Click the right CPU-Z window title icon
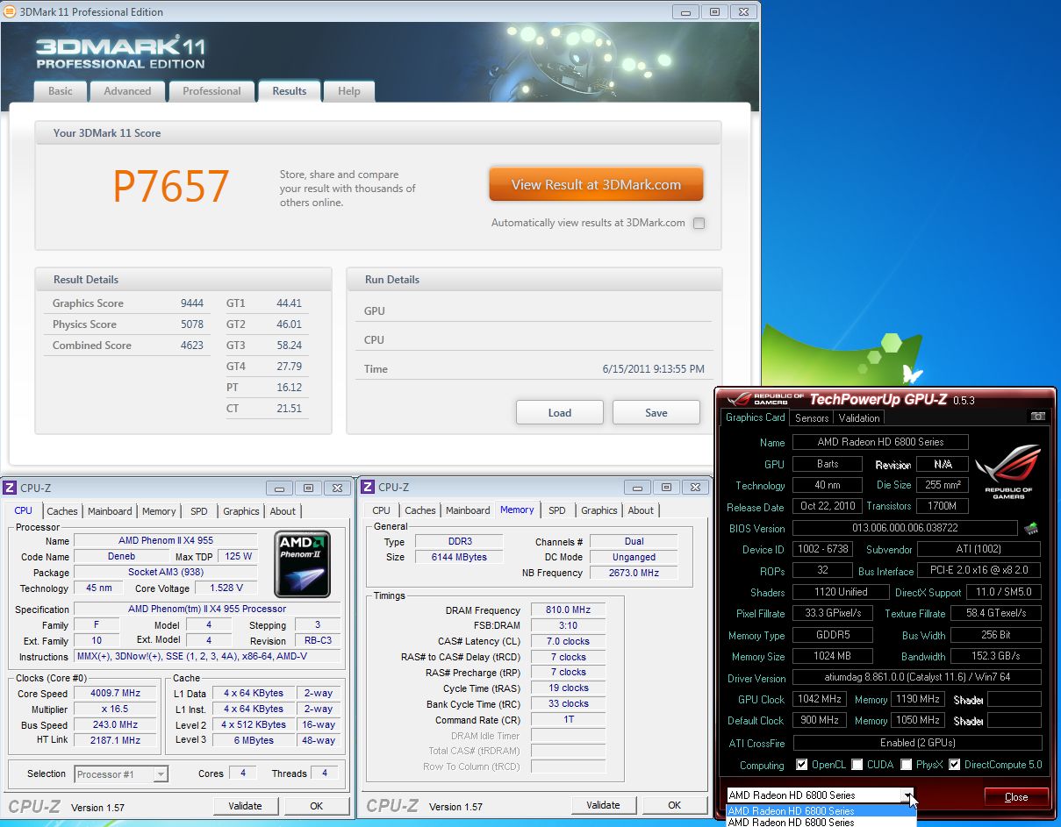The height and width of the screenshot is (827, 1061). pos(369,488)
